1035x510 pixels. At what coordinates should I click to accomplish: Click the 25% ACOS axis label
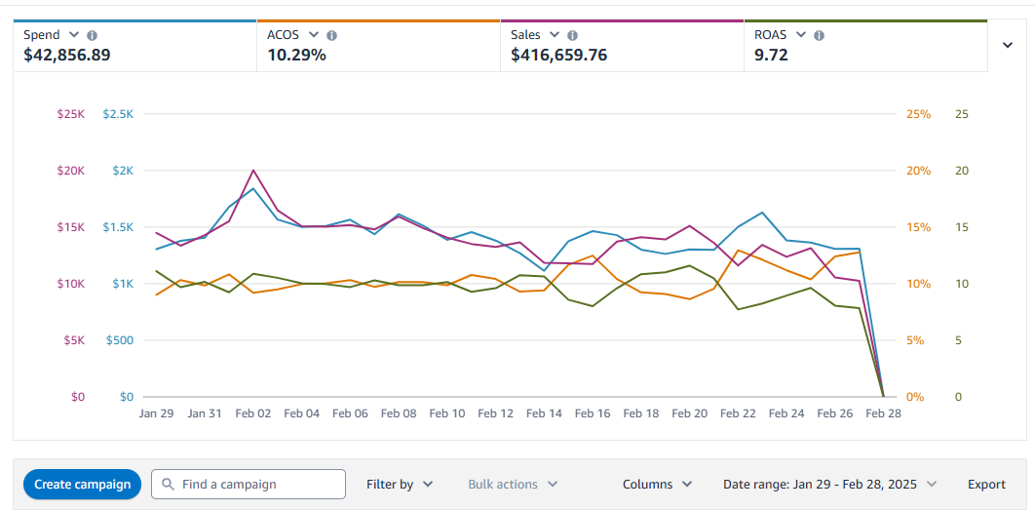919,114
